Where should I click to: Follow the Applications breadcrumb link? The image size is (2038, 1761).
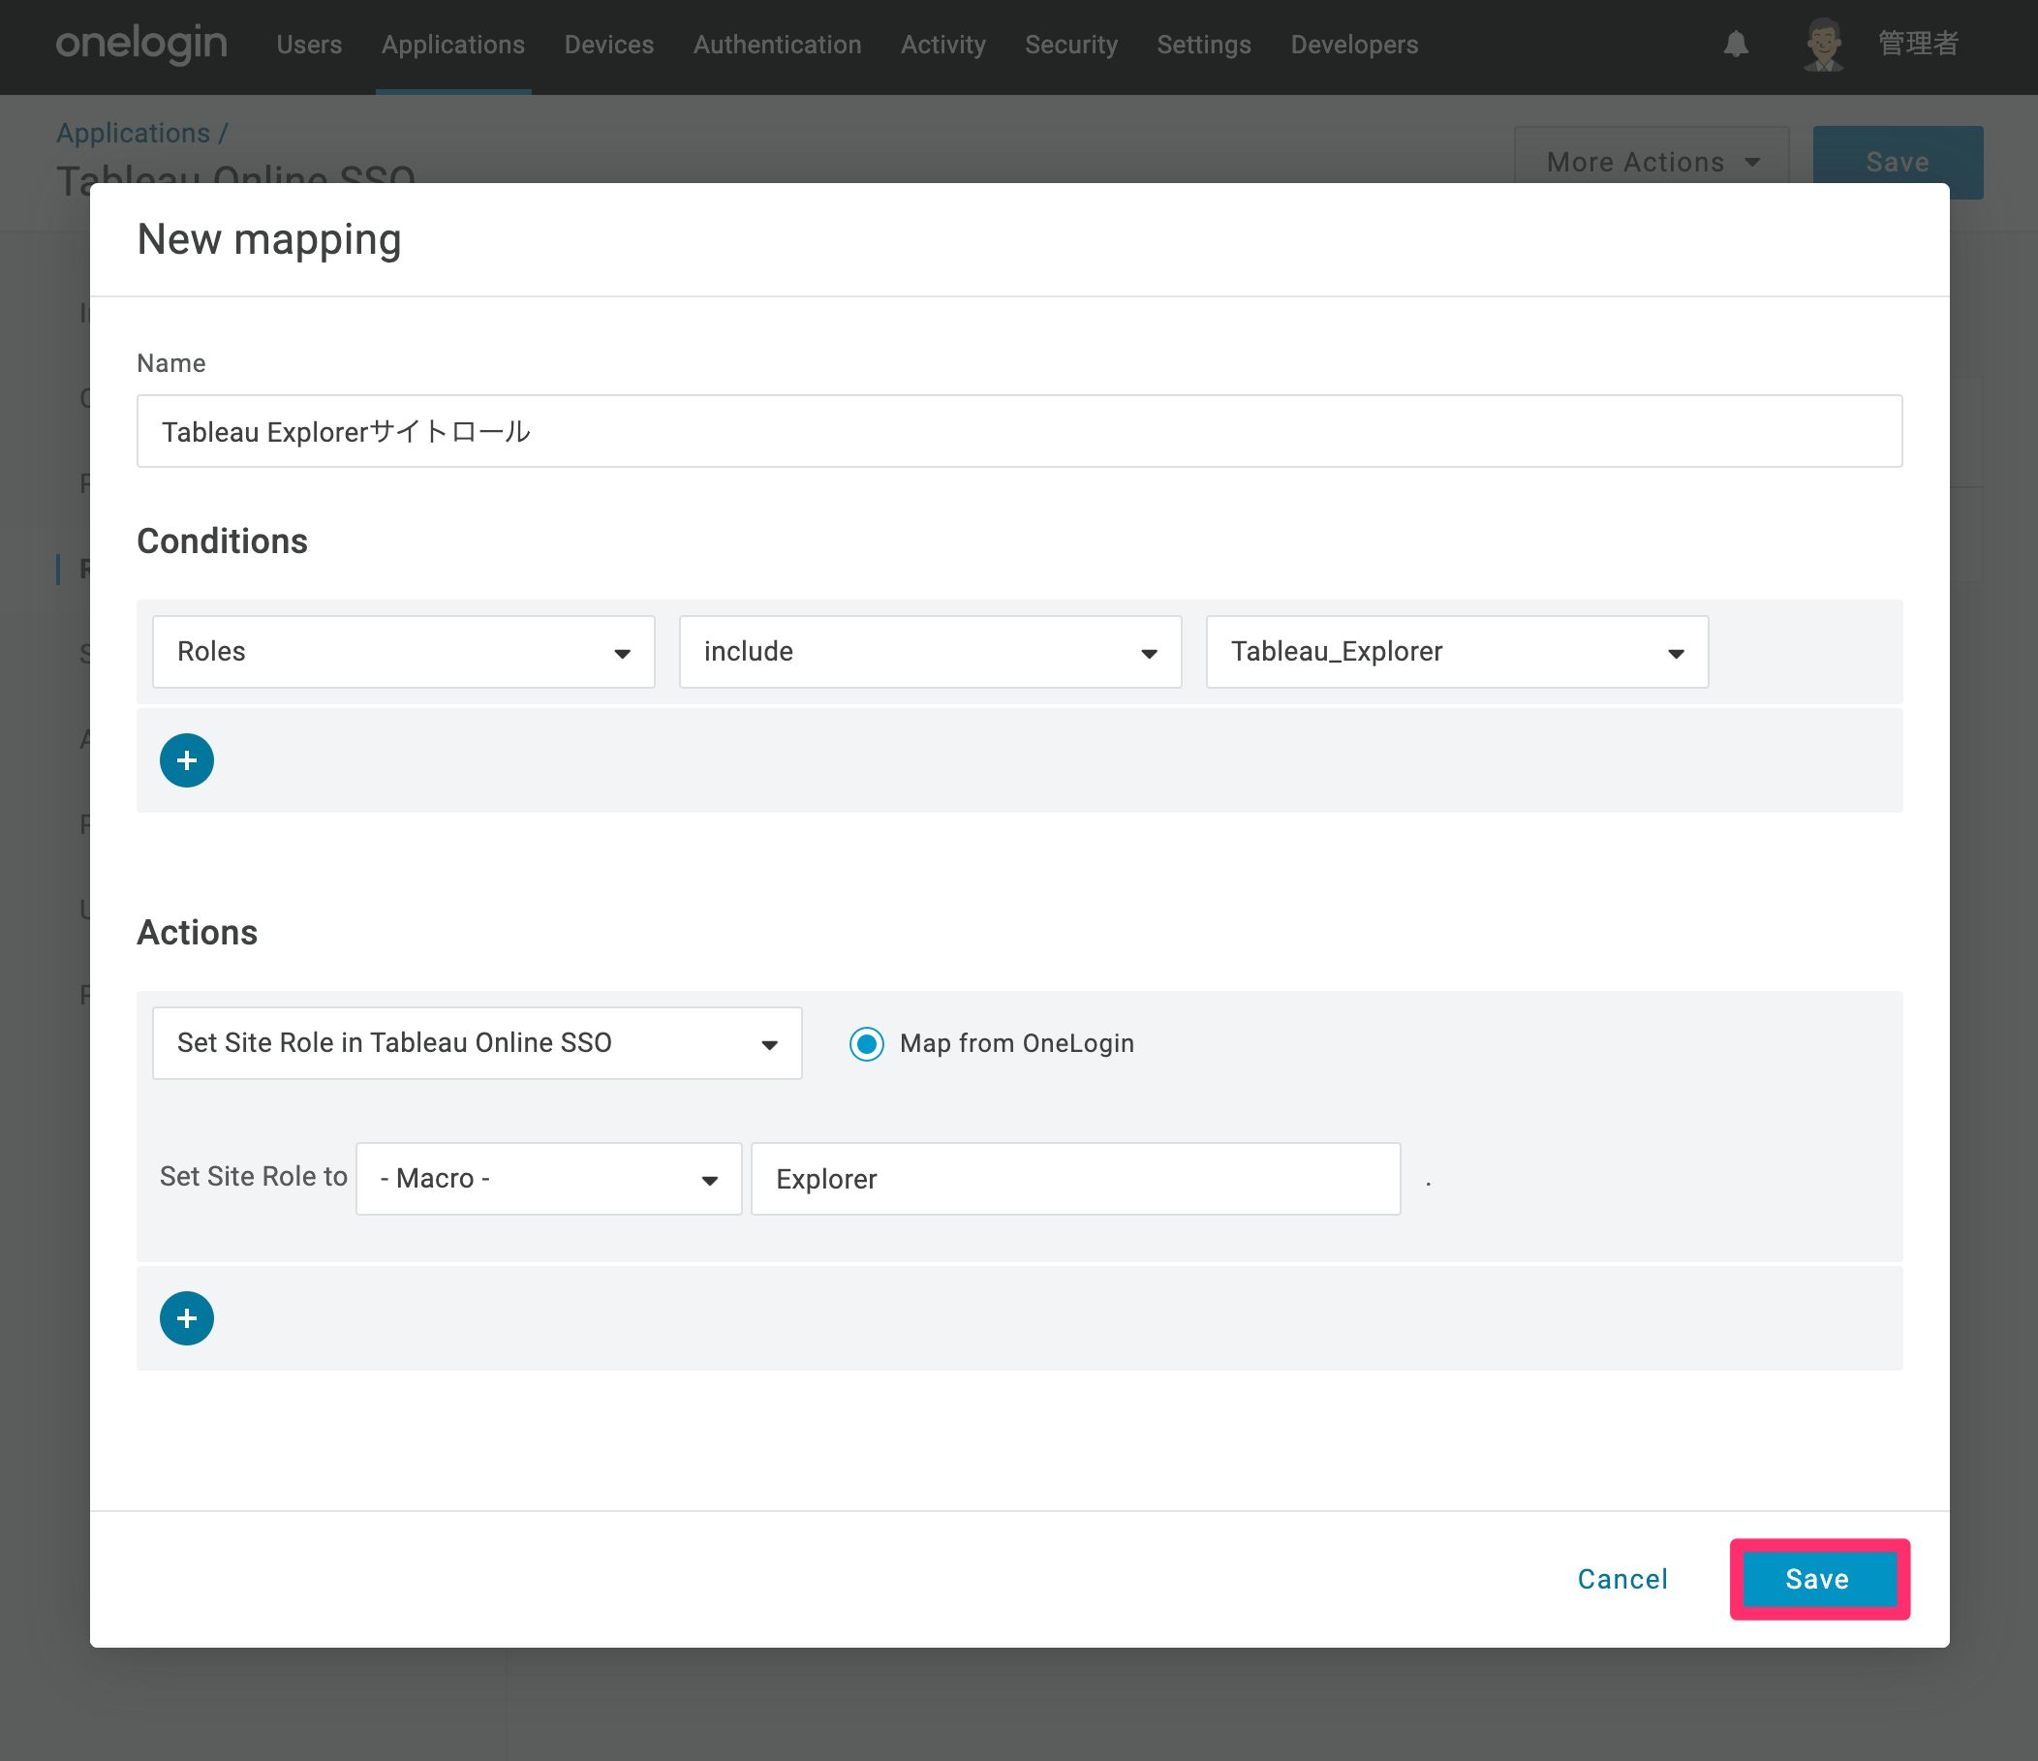(133, 133)
